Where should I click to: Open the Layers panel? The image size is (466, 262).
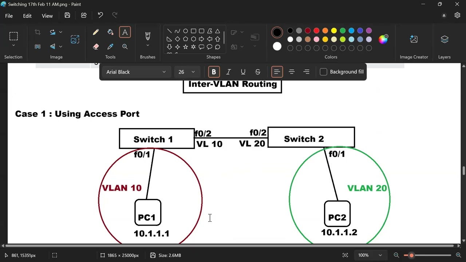click(x=445, y=39)
